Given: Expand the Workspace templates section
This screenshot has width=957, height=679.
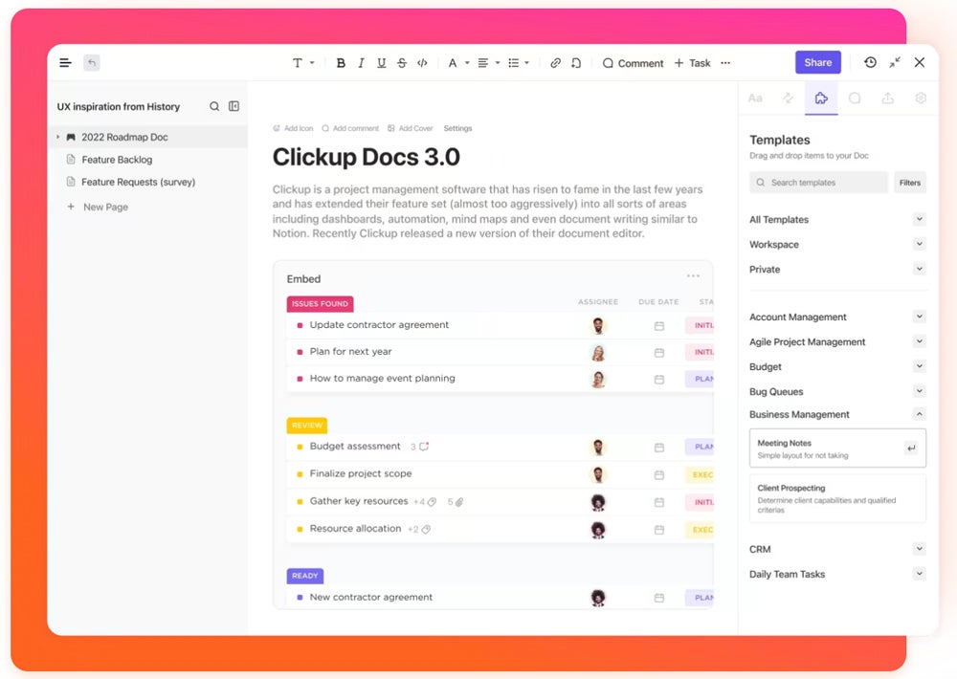Looking at the screenshot, I should tap(919, 244).
